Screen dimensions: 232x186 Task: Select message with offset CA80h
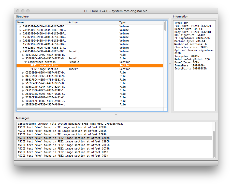pyautogui.click(x=114, y=138)
